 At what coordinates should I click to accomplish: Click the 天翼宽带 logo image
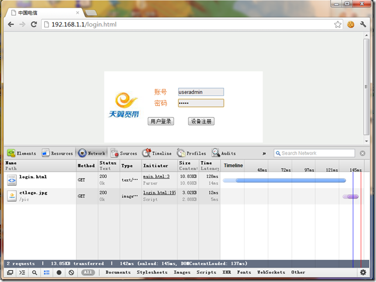[124, 105]
